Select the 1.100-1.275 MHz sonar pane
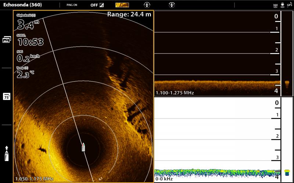This screenshot has height=183, width=294. [217, 53]
